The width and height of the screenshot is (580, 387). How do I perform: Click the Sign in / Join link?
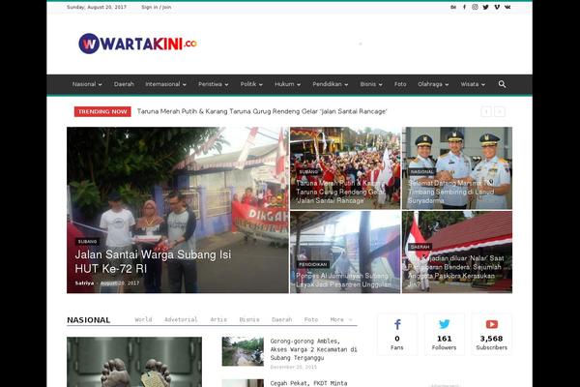[156, 7]
